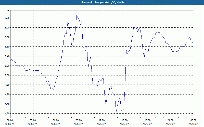Select the 22.04.22 date under 12:00
The image size is (204, 127).
101,124
